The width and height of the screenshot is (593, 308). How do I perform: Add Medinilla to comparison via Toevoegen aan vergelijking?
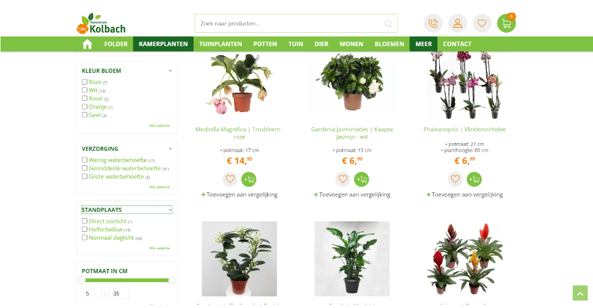click(240, 194)
